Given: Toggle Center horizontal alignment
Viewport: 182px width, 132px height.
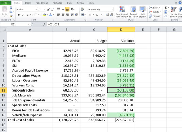Looking at the screenshot, I should pyautogui.click(x=63, y=15).
